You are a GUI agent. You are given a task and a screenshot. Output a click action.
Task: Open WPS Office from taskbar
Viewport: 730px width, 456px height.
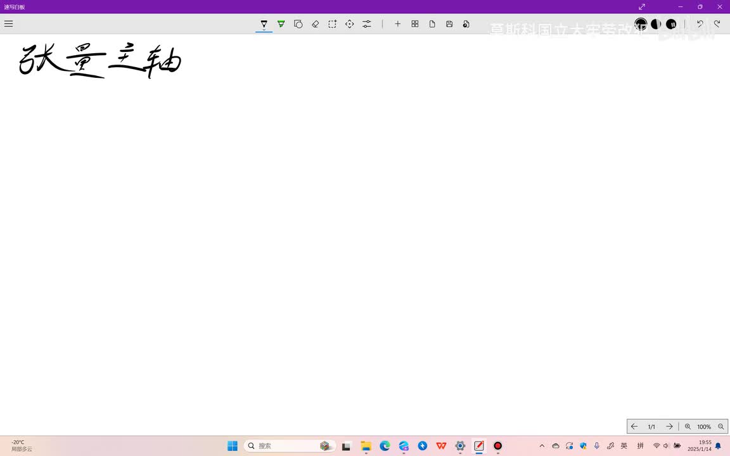click(441, 446)
